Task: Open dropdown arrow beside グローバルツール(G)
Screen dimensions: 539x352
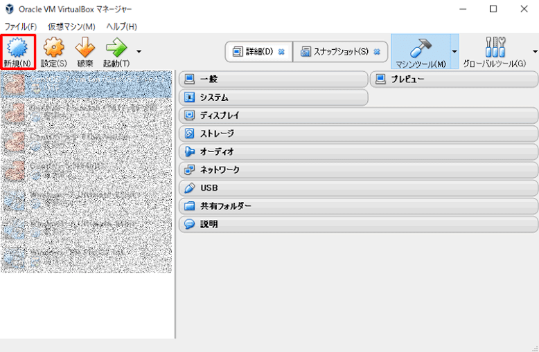Action: click(x=536, y=52)
